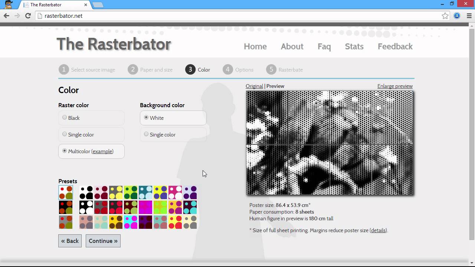This screenshot has width=475, height=267.
Task: Open the margin details link
Action: click(378, 230)
